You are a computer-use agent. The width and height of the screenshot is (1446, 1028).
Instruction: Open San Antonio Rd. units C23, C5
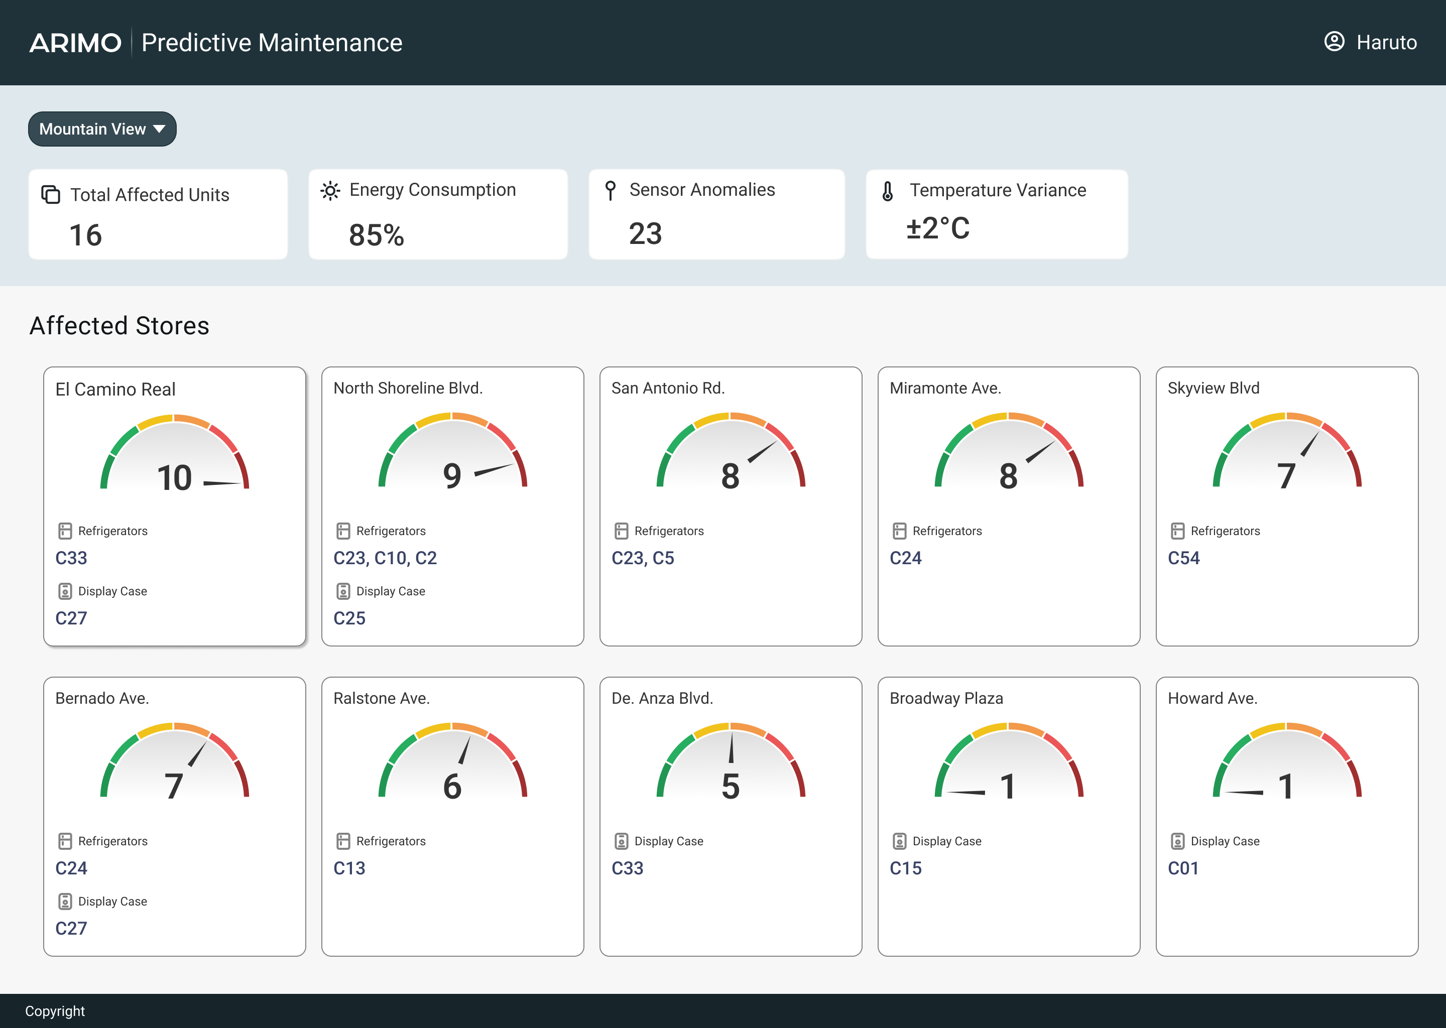pyautogui.click(x=643, y=558)
